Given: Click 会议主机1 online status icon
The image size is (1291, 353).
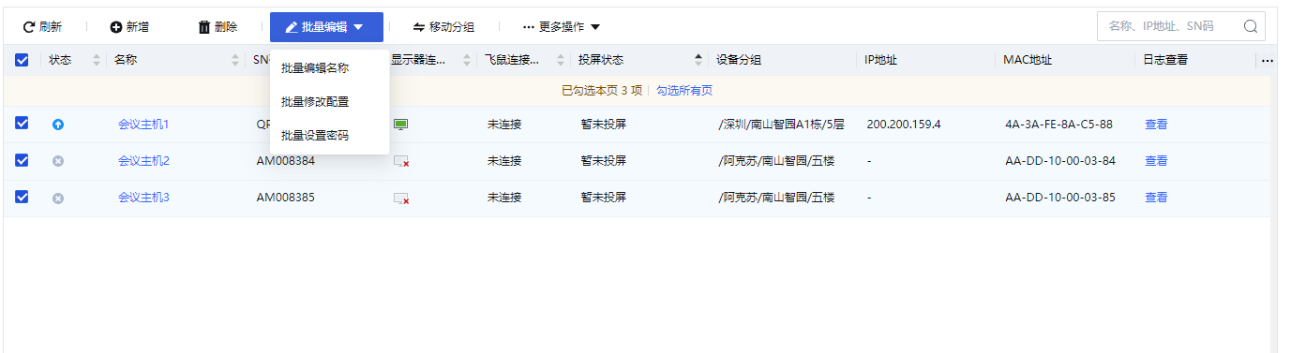Looking at the screenshot, I should point(58,125).
